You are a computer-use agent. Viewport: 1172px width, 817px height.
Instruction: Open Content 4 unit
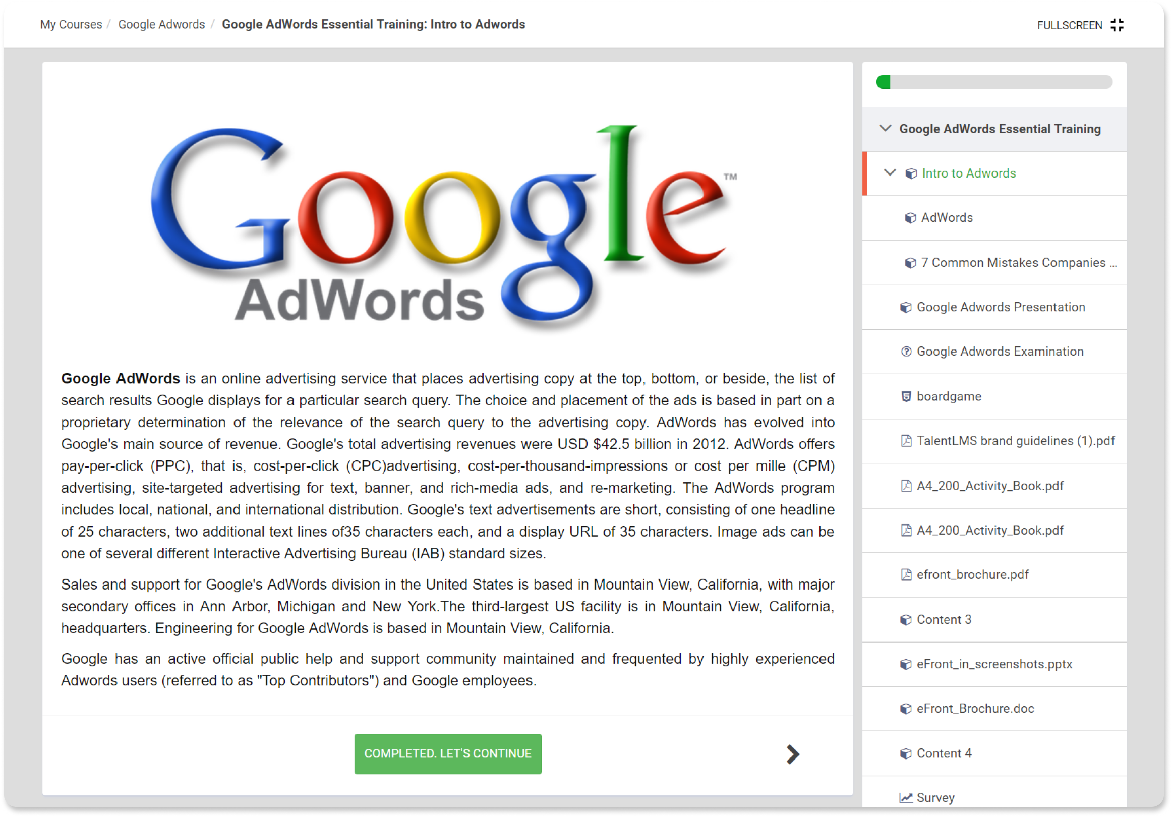coord(994,753)
